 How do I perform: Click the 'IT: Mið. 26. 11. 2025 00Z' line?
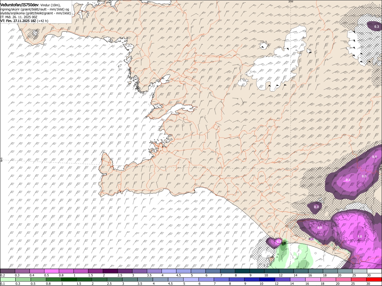[19, 17]
